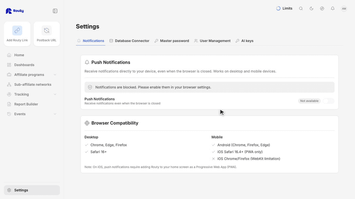
Task: Click the Add Routy Link card
Action: [x=17, y=34]
